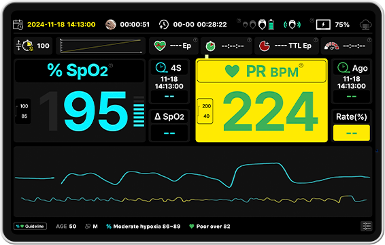Select the Rate(%) label
This screenshot has height=245, width=385.
click(x=352, y=116)
